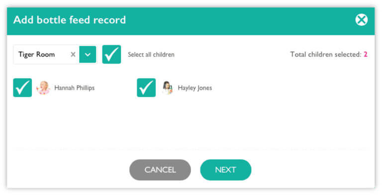The height and width of the screenshot is (195, 382).
Task: Click the white checkmark beside Select all children
Action: point(111,54)
